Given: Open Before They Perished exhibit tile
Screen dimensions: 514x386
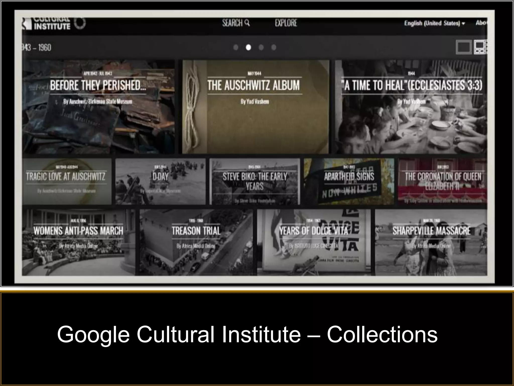Looking at the screenshot, I should (x=98, y=107).
